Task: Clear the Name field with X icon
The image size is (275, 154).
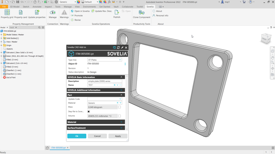Action: coord(115,85)
